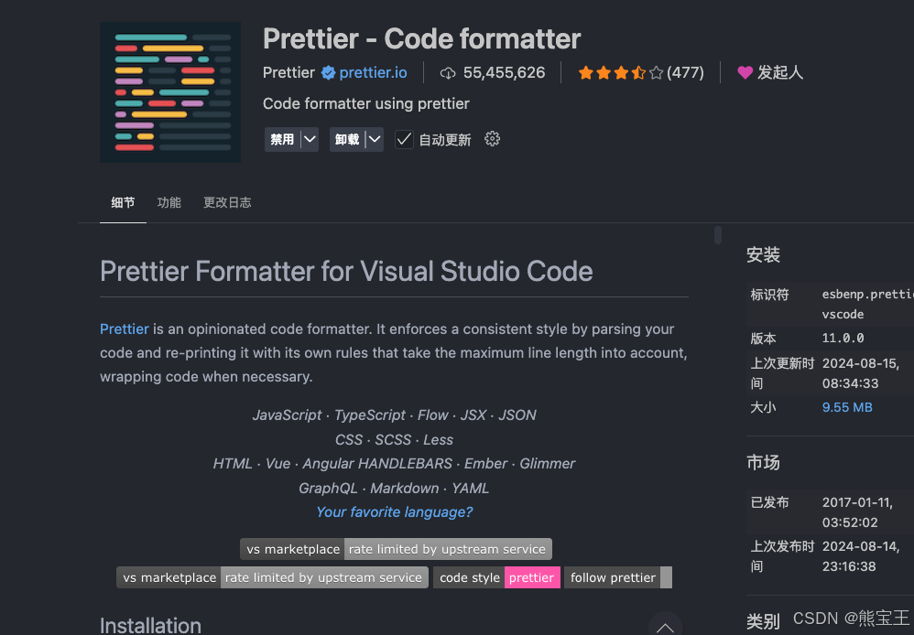Screen dimensions: 914x635
Task: Open the Your favorite language link
Action: 394,512
